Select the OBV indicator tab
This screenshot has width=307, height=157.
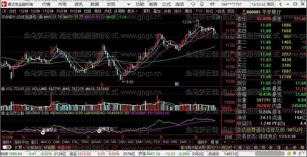(122, 142)
